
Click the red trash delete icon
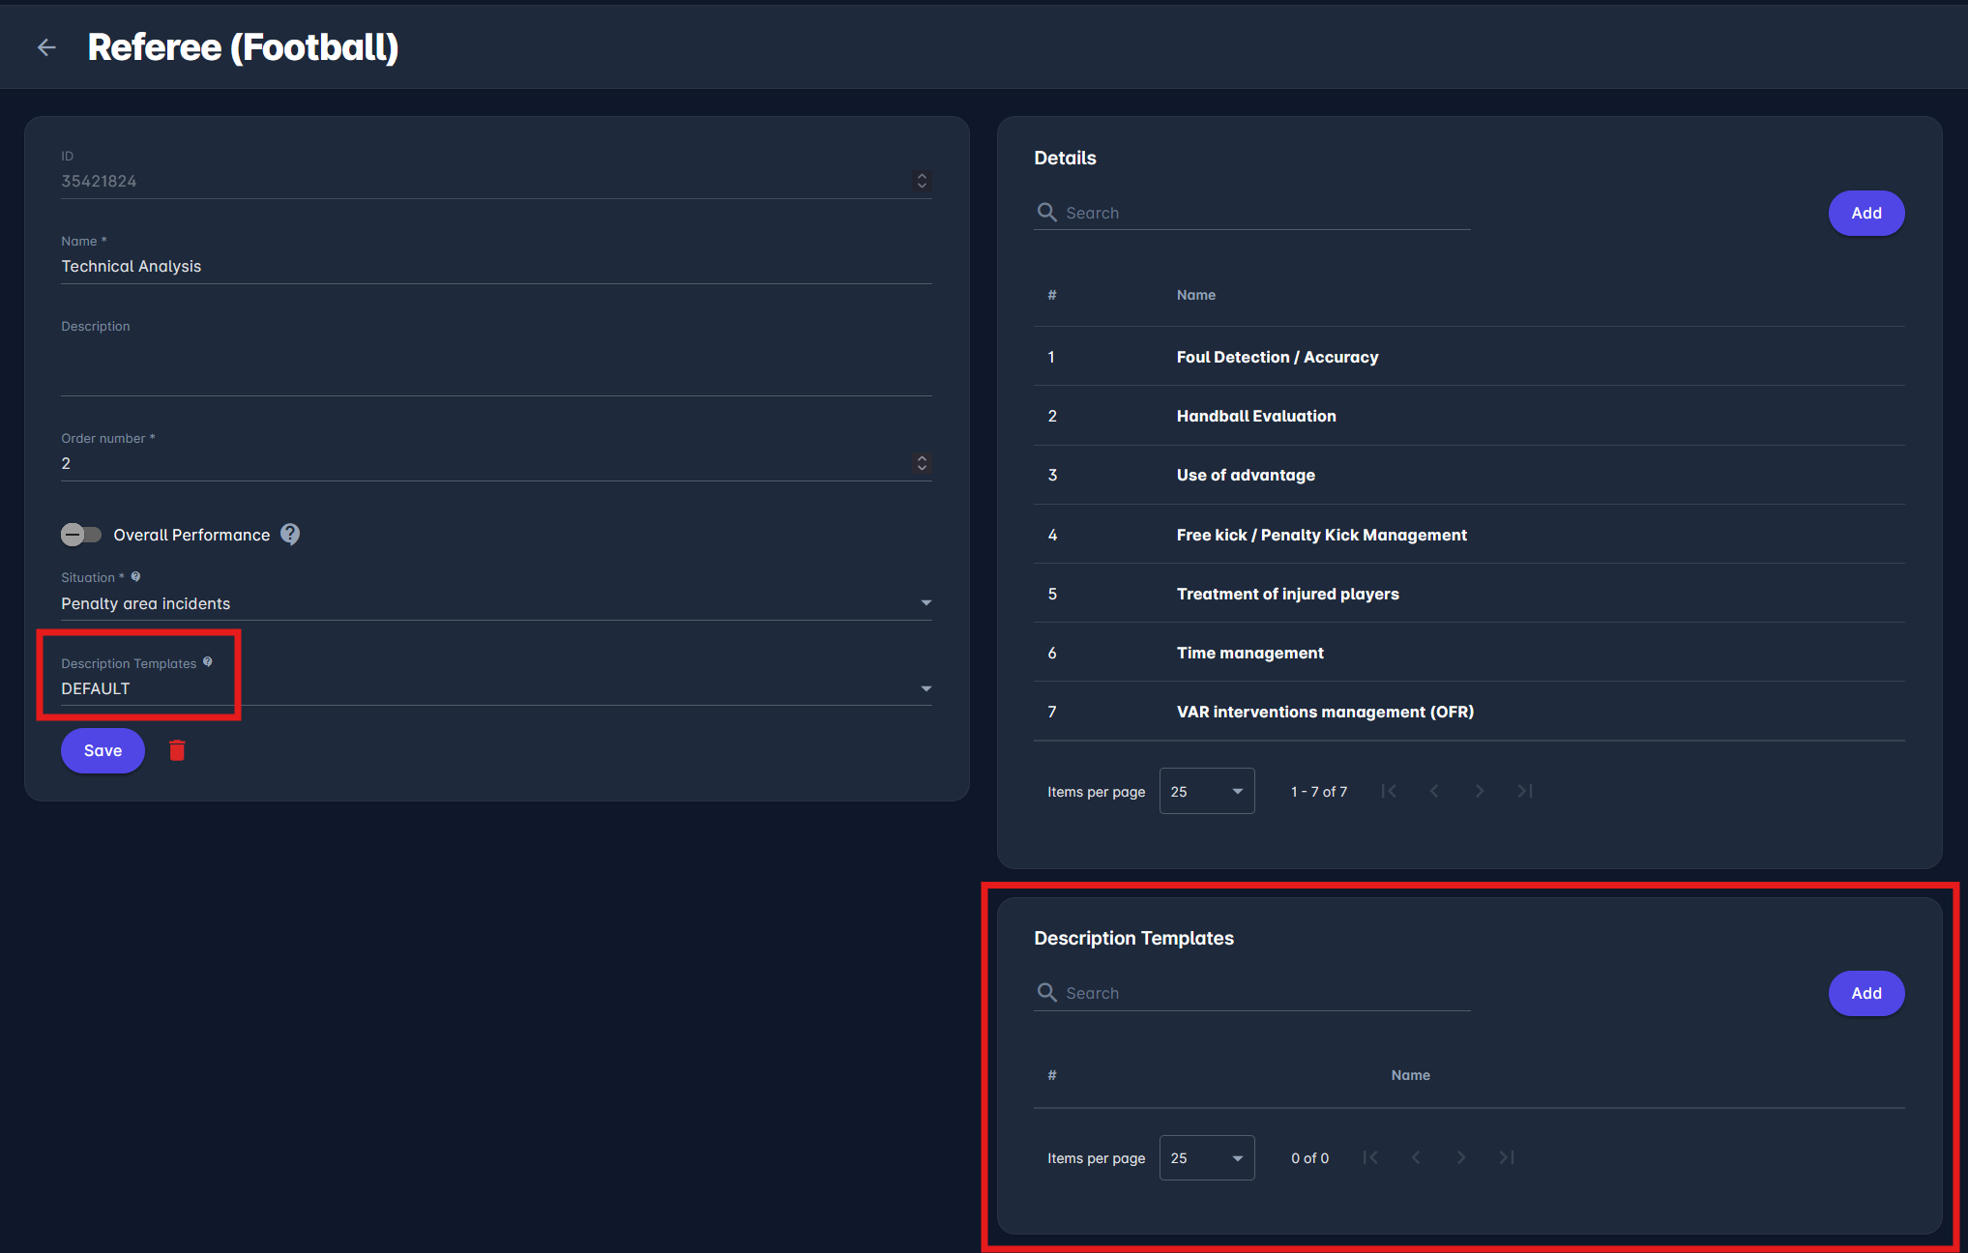tap(177, 750)
